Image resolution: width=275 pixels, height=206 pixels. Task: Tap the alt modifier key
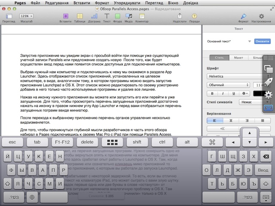pos(187,142)
